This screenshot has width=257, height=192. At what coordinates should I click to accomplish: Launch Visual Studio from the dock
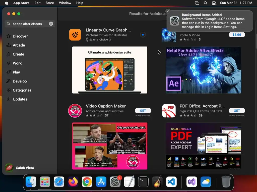[x=191, y=182]
